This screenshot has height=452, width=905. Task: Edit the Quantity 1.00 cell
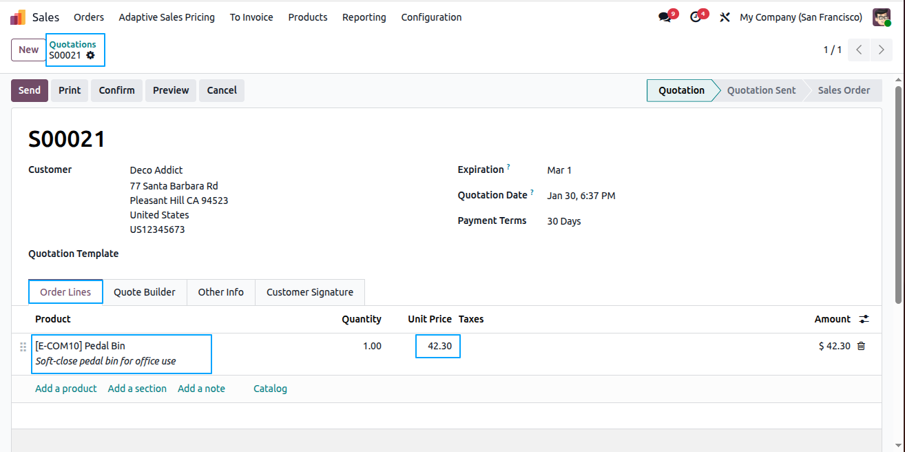click(372, 346)
